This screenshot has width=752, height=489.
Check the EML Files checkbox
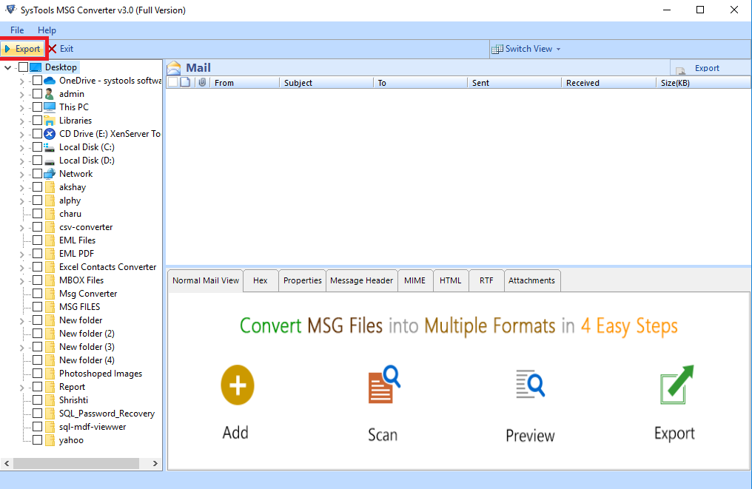pos(38,240)
